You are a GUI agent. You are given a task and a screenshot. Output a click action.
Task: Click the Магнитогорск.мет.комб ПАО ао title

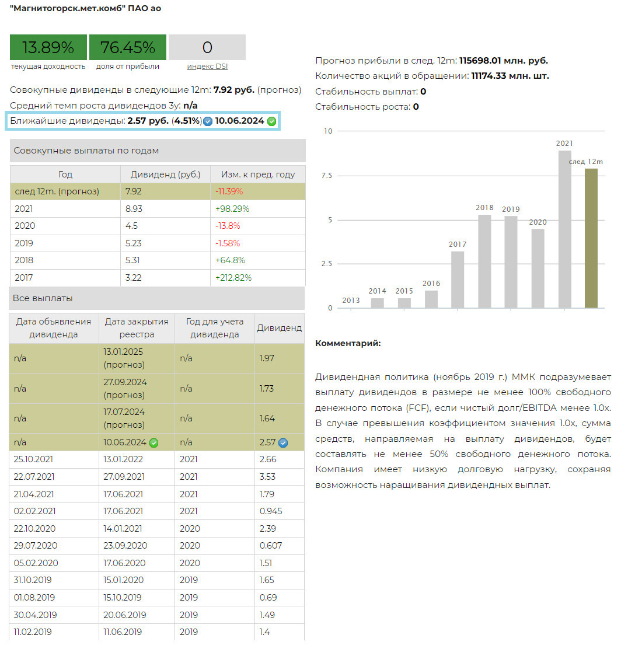(x=86, y=9)
